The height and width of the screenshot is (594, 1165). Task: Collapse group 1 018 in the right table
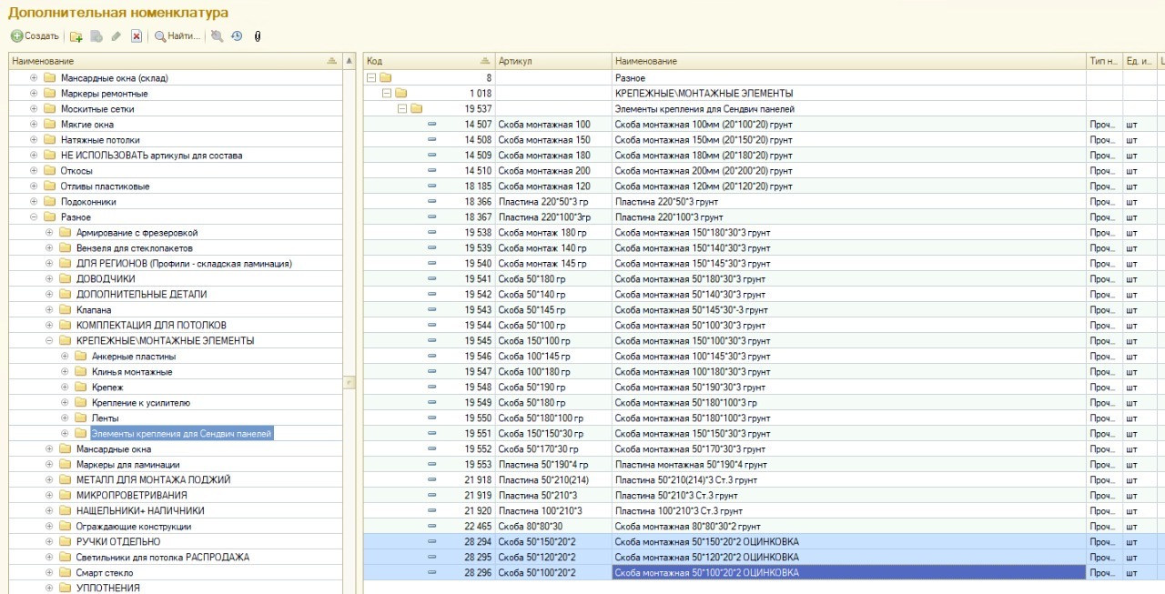pyautogui.click(x=386, y=94)
